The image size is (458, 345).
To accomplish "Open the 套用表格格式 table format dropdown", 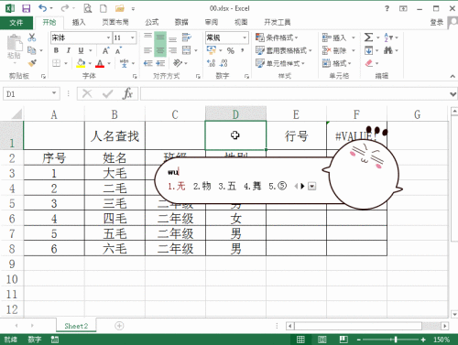I will [x=284, y=50].
